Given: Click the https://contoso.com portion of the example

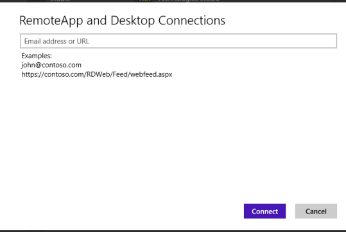Looking at the screenshot, I should point(53,74).
